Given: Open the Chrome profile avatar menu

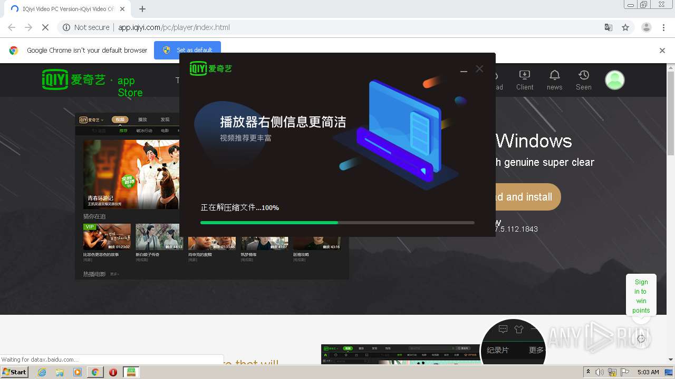Looking at the screenshot, I should [646, 27].
